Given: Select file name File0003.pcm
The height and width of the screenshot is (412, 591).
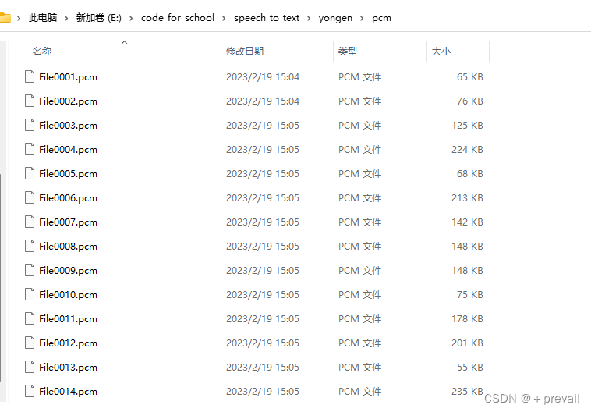Looking at the screenshot, I should (x=68, y=126).
